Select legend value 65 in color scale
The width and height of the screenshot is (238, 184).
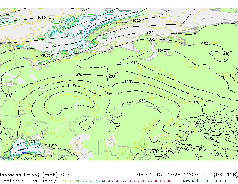click(x=136, y=181)
